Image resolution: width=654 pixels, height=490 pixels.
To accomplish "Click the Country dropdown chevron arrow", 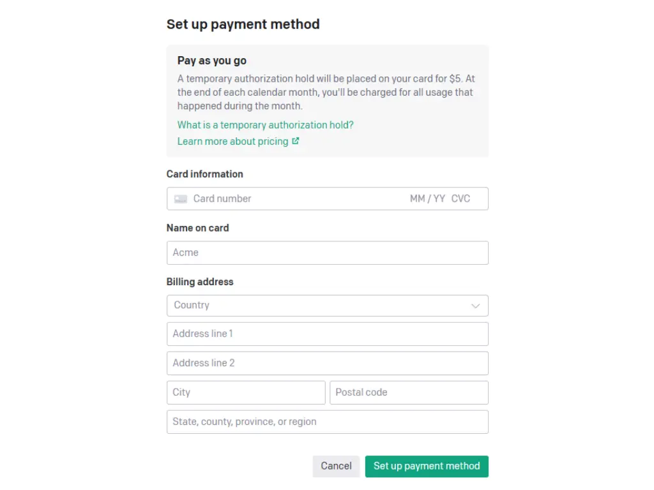I will click(x=475, y=306).
